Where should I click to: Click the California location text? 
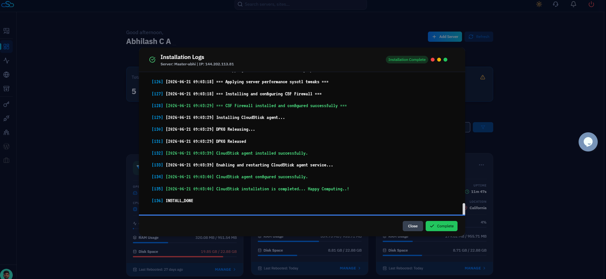478,208
